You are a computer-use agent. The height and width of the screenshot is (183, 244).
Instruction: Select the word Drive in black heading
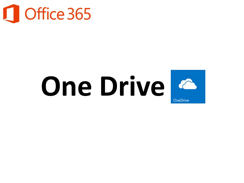click(x=133, y=86)
